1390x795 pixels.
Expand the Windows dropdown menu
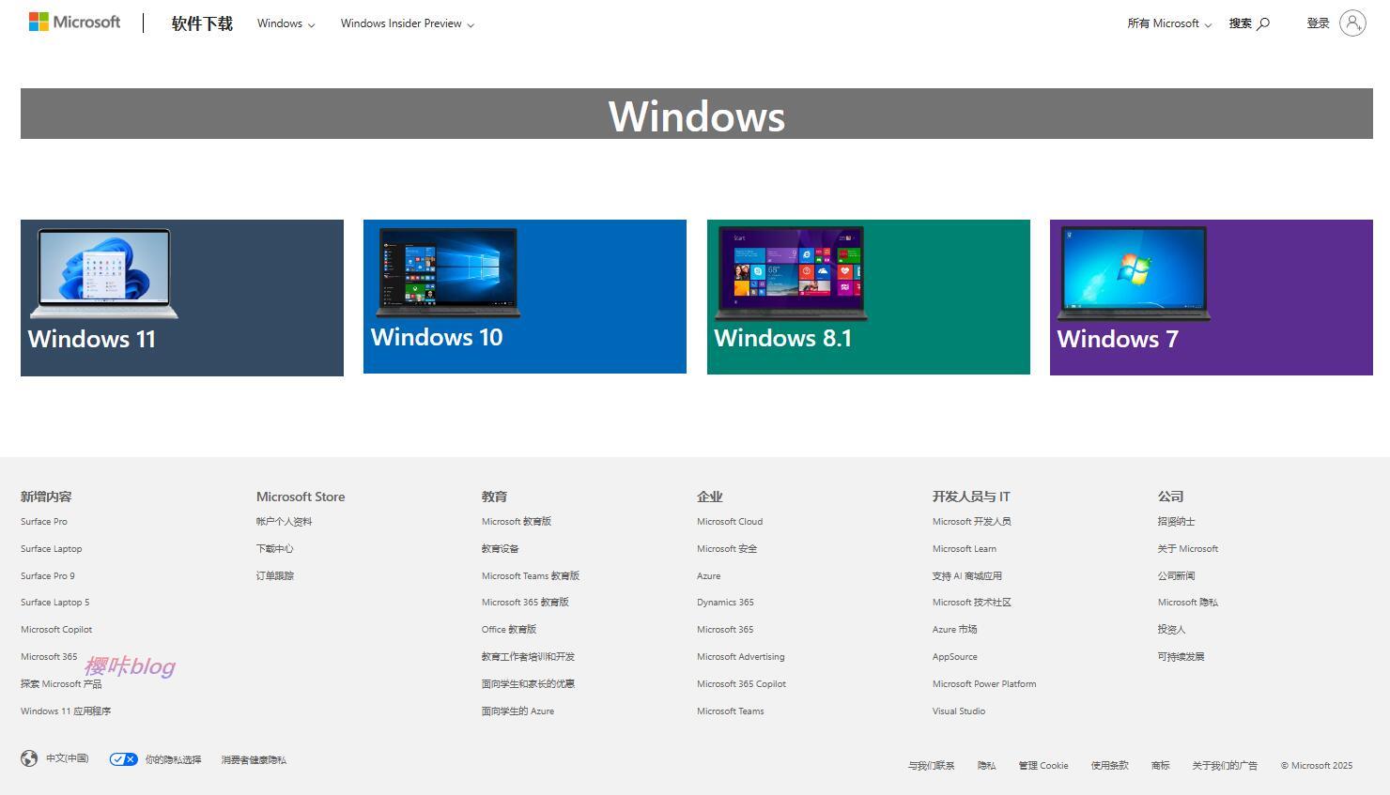pos(286,23)
